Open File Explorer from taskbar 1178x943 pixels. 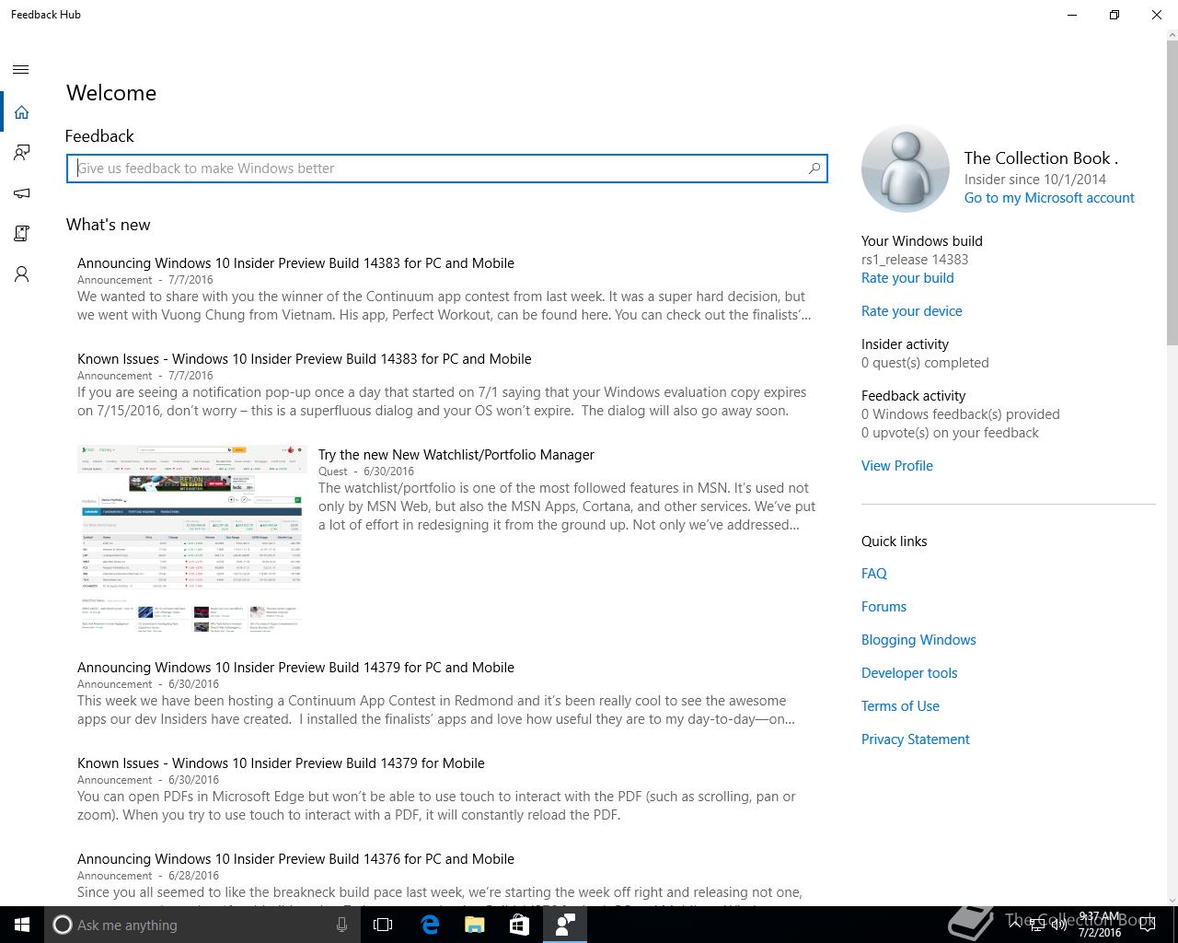coord(474,925)
